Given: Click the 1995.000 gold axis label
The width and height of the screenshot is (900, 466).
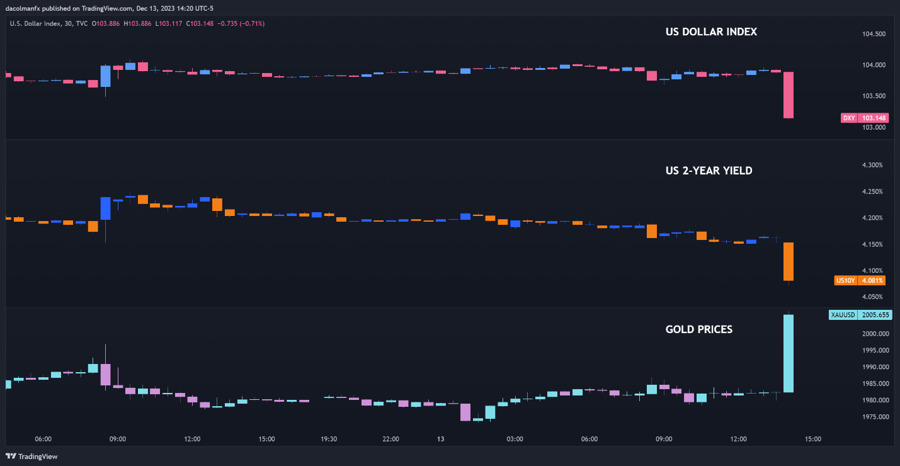Looking at the screenshot, I should coord(875,350).
